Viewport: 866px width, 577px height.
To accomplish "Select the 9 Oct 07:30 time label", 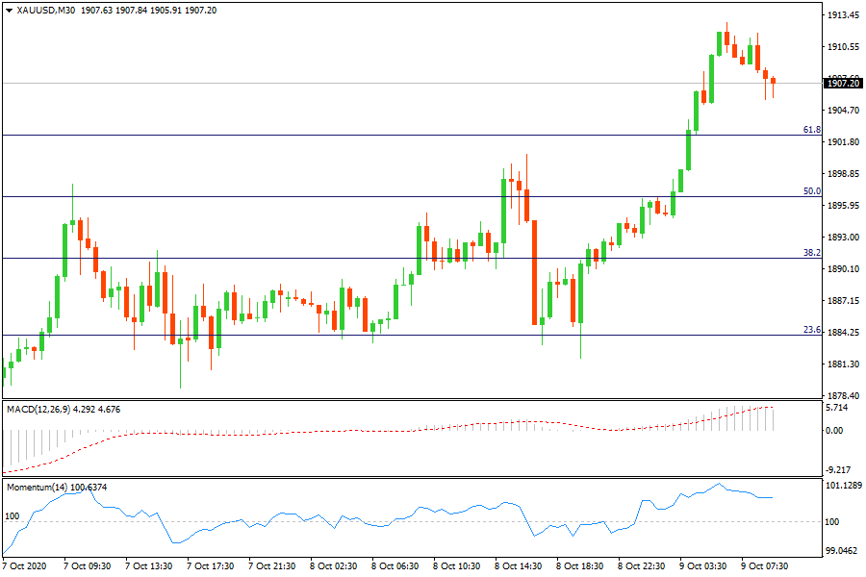I will (765, 566).
